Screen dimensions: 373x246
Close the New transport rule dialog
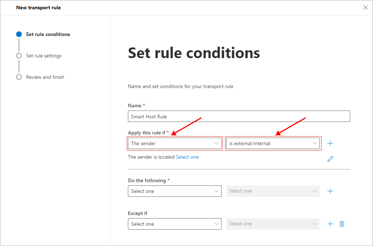pos(365,7)
